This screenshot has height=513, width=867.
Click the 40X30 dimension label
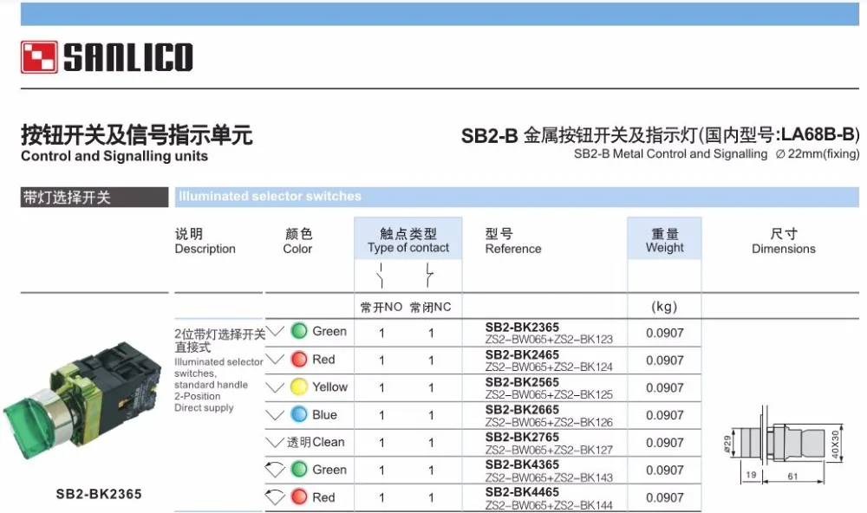835,444
